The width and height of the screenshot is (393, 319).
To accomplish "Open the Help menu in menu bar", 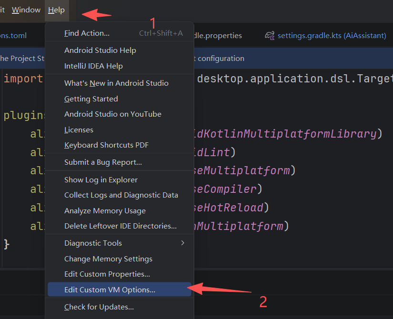I will coord(56,10).
